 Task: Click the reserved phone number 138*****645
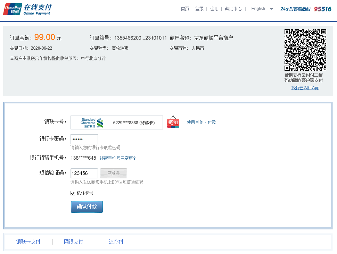point(83,158)
